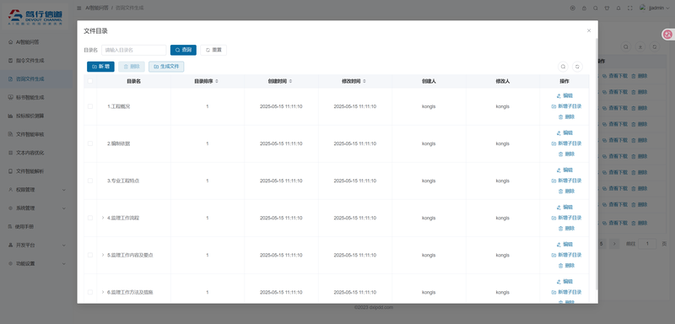
Task: Expand the 6.监理工作方法及措施 tree row
Action: coord(103,292)
